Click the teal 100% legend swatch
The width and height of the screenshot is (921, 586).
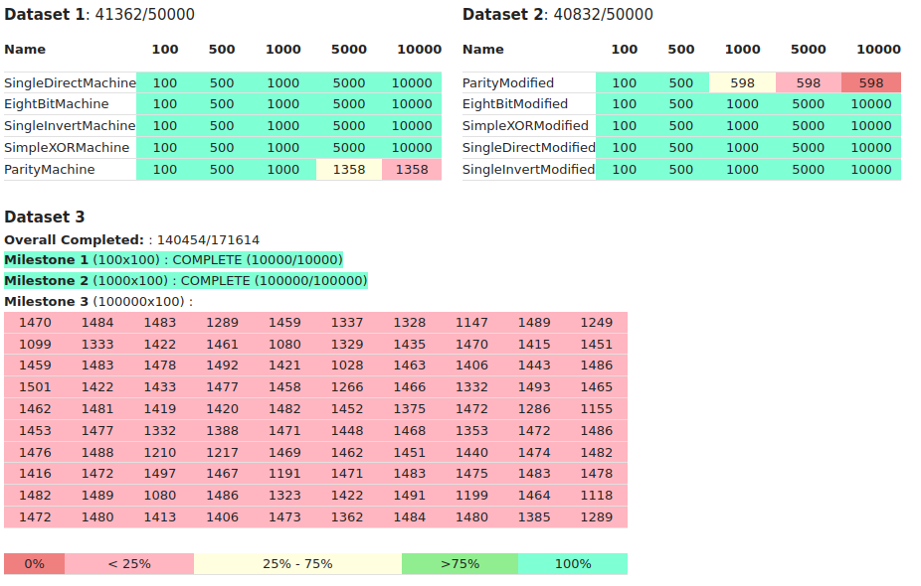572,563
